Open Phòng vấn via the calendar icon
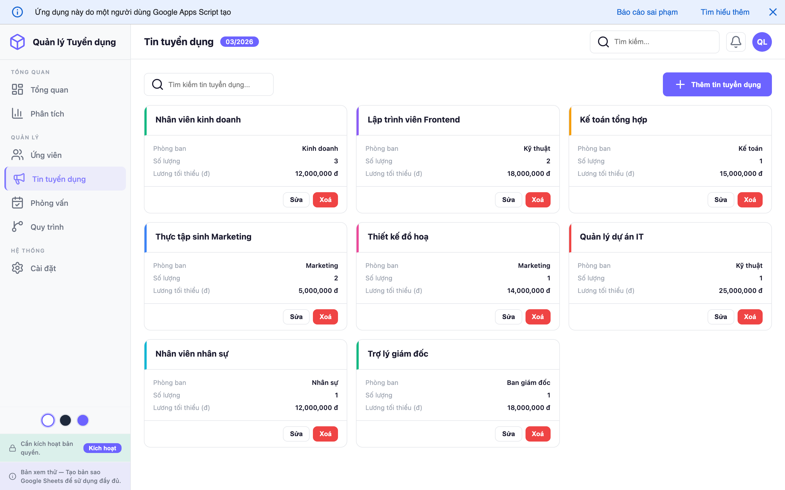The width and height of the screenshot is (785, 490). coord(17,203)
